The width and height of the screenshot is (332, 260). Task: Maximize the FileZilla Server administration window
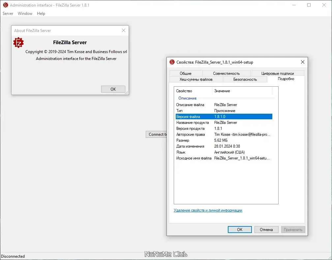tap(309, 5)
